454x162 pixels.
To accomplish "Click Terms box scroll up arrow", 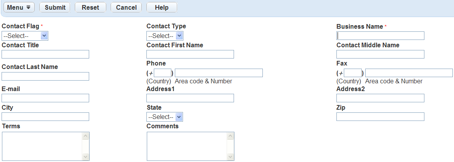I will pyautogui.click(x=86, y=136).
